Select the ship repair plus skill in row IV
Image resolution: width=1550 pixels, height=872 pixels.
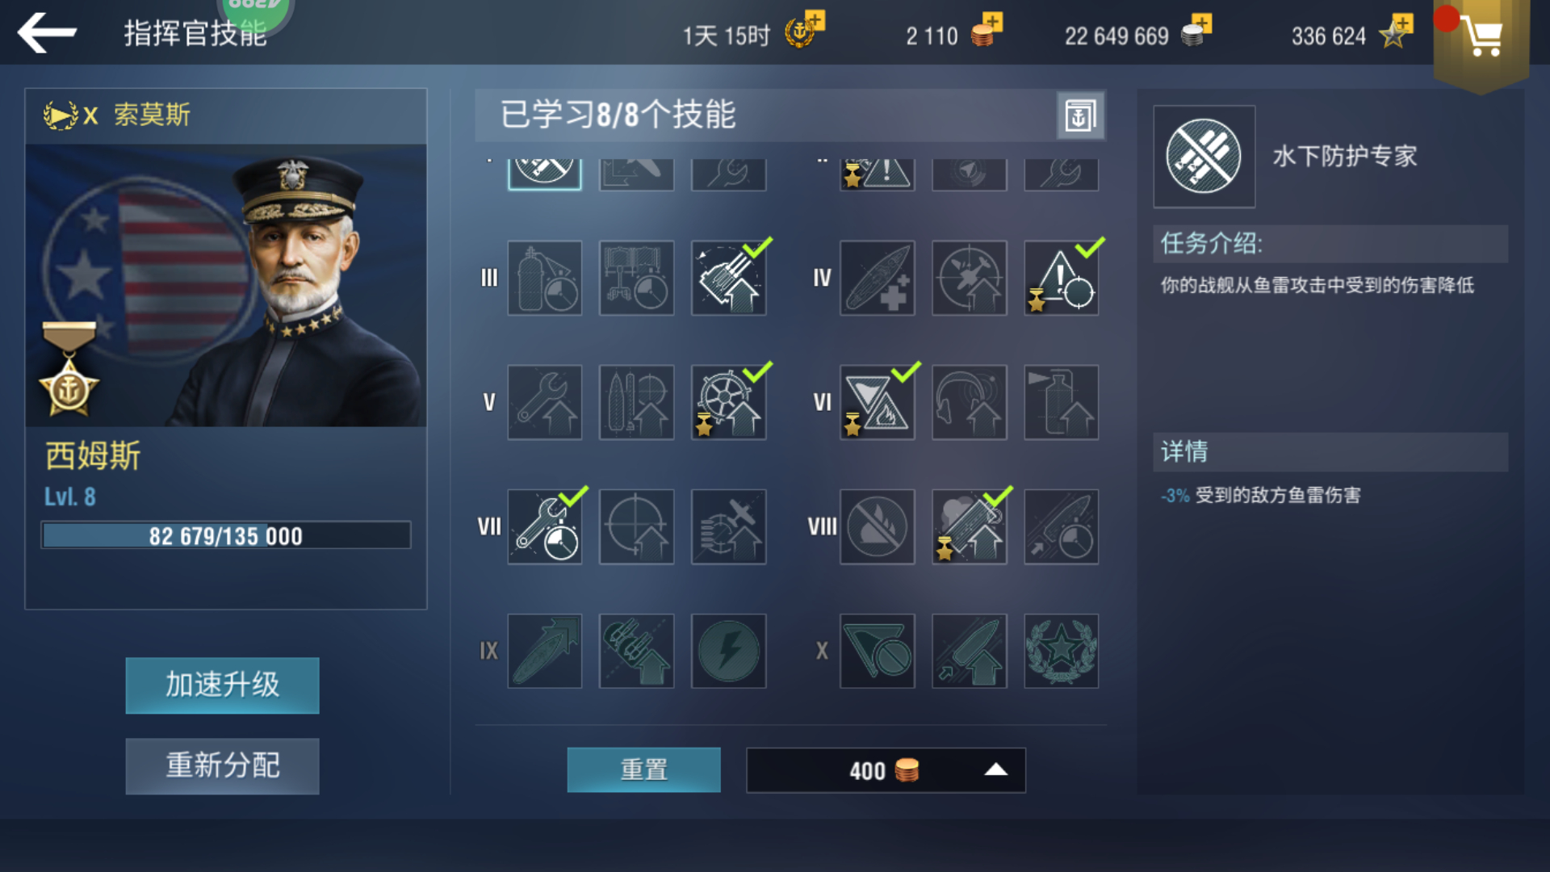point(877,278)
